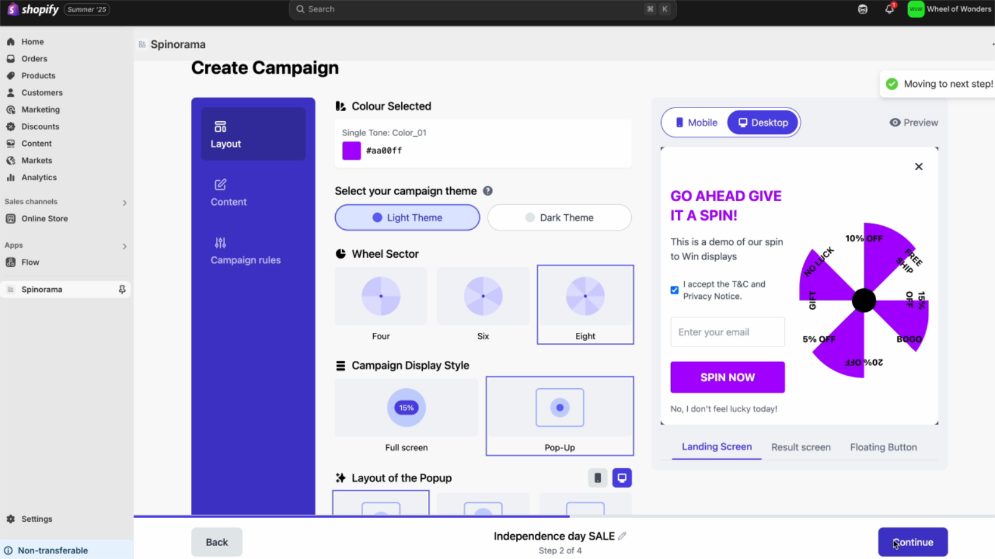Click the Continue button
The height and width of the screenshot is (559, 995).
click(x=912, y=542)
